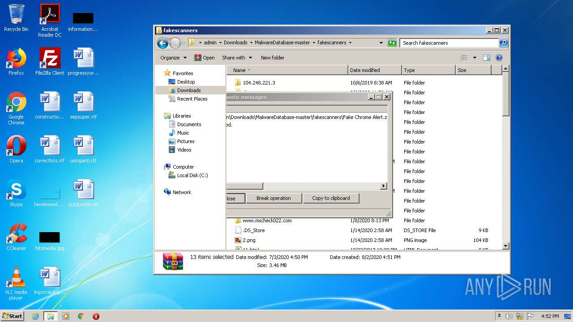
Task: Open the CCleaner desktop shortcut
Action: tap(16, 237)
